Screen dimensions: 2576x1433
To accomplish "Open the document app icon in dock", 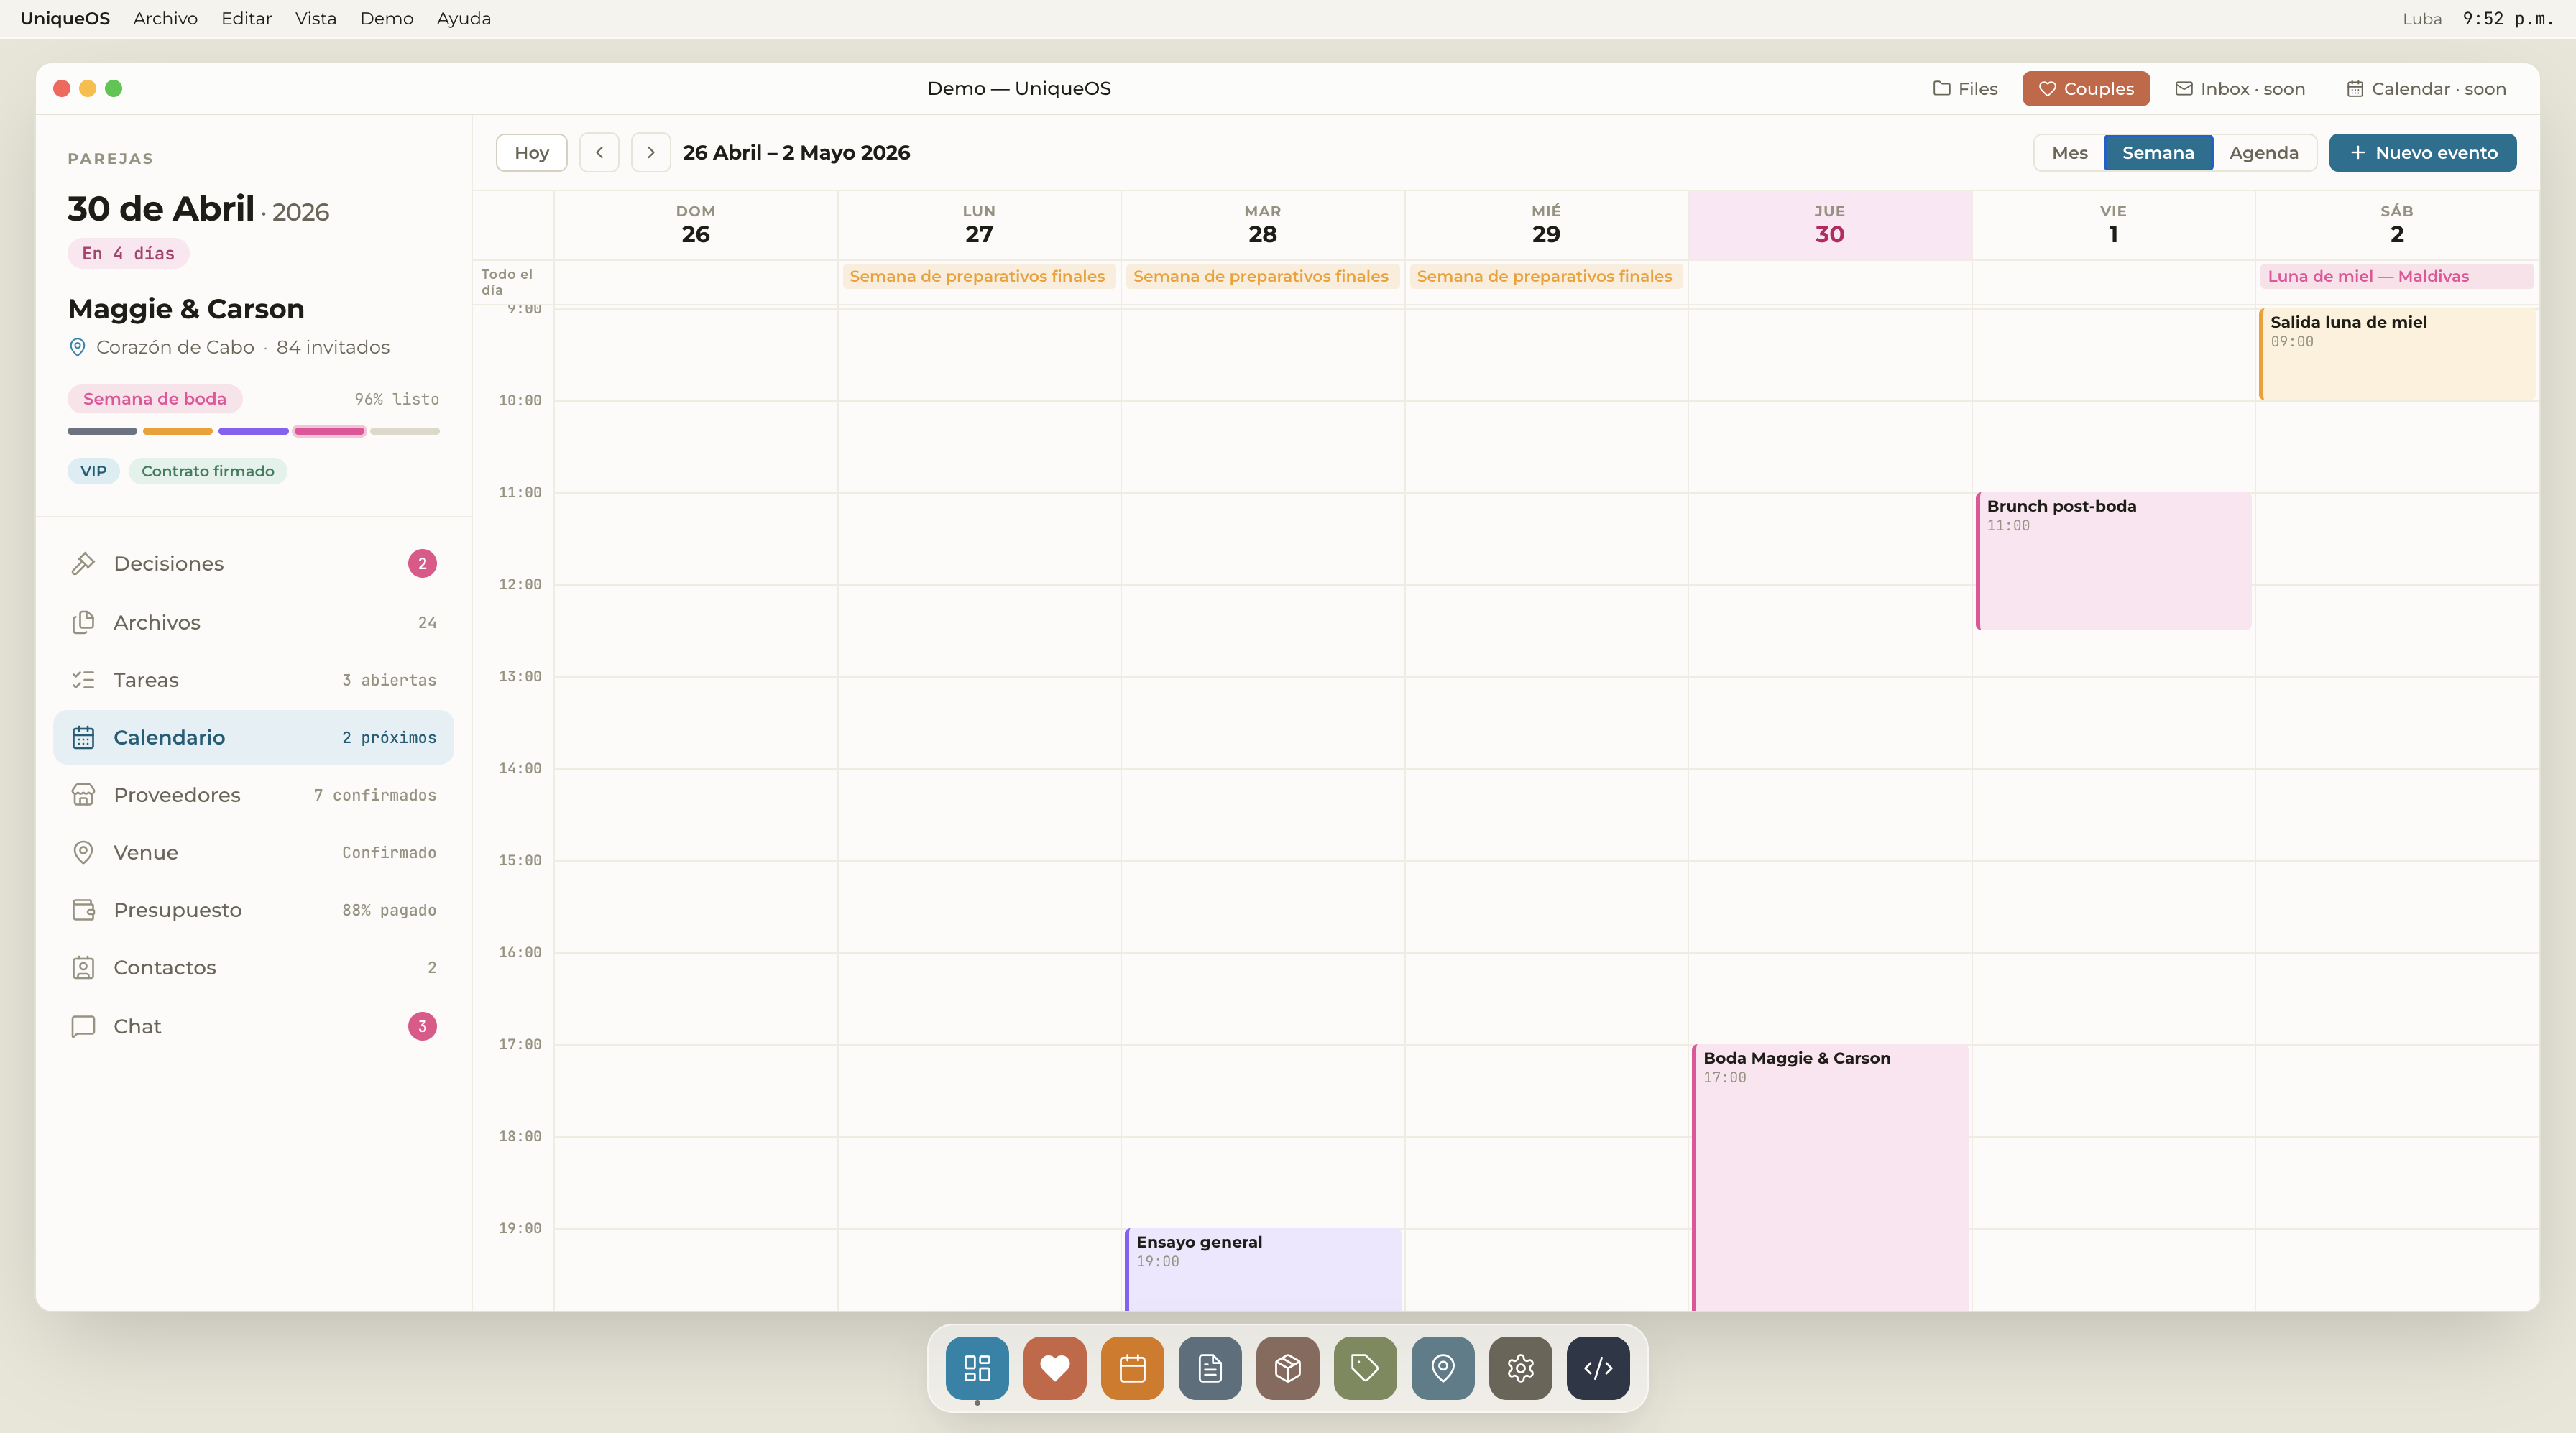I will [1210, 1367].
